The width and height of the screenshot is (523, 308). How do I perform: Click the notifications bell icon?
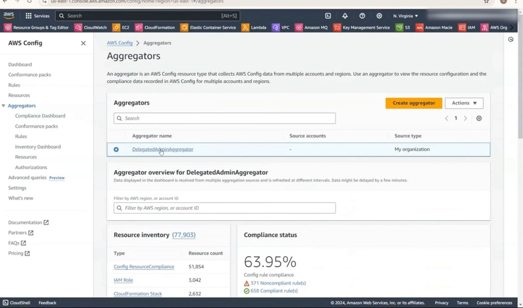[345, 16]
